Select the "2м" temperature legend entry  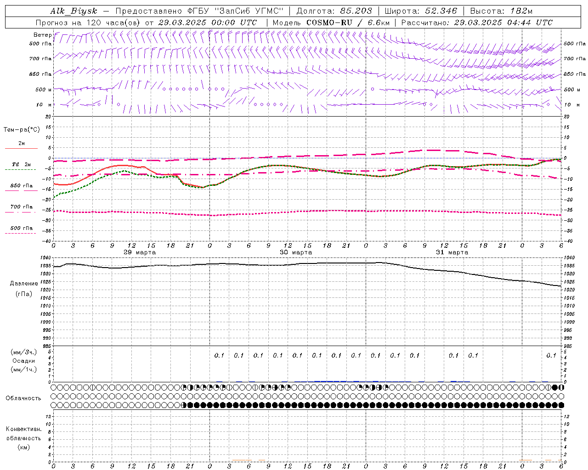pyautogui.click(x=22, y=143)
